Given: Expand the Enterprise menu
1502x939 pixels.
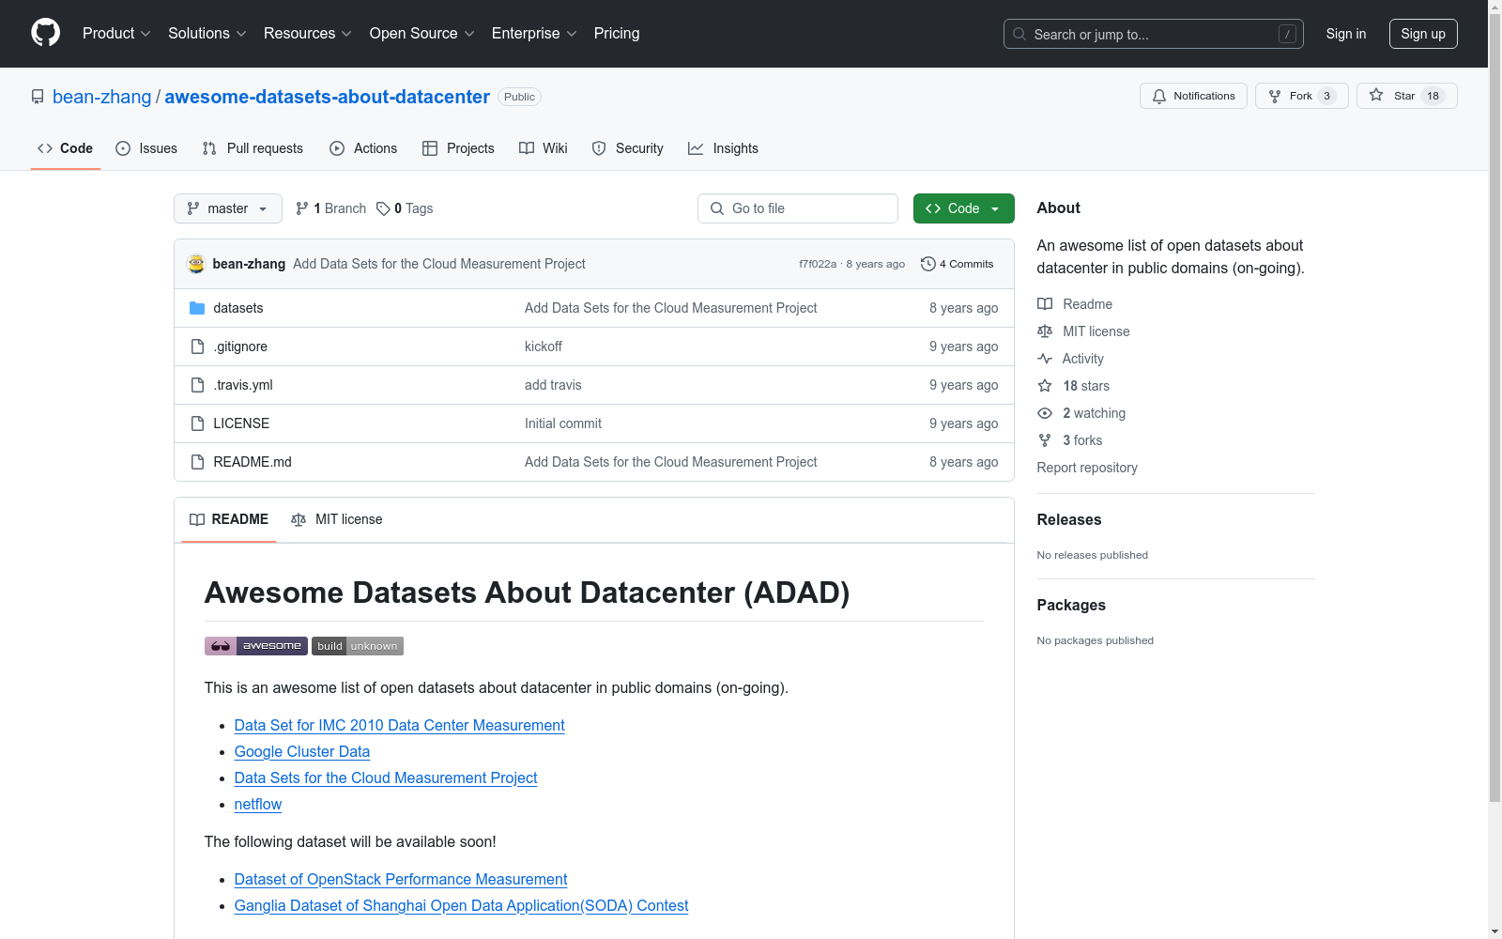Looking at the screenshot, I should [534, 34].
